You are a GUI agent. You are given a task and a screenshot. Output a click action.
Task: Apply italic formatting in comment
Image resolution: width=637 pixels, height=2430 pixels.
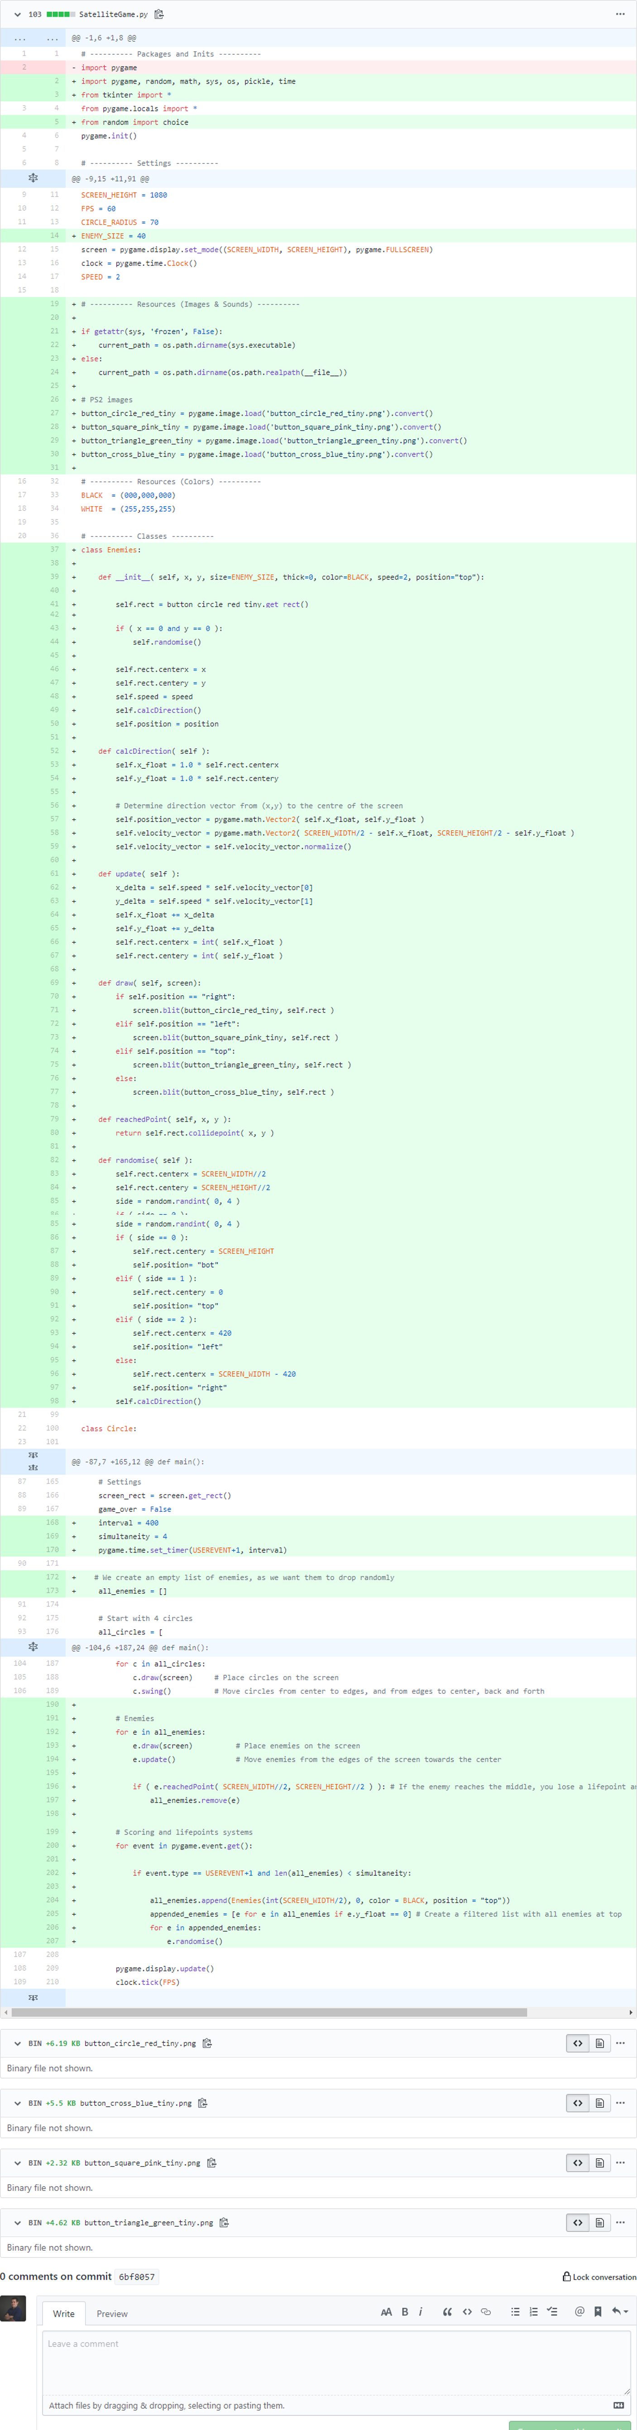tap(420, 2312)
